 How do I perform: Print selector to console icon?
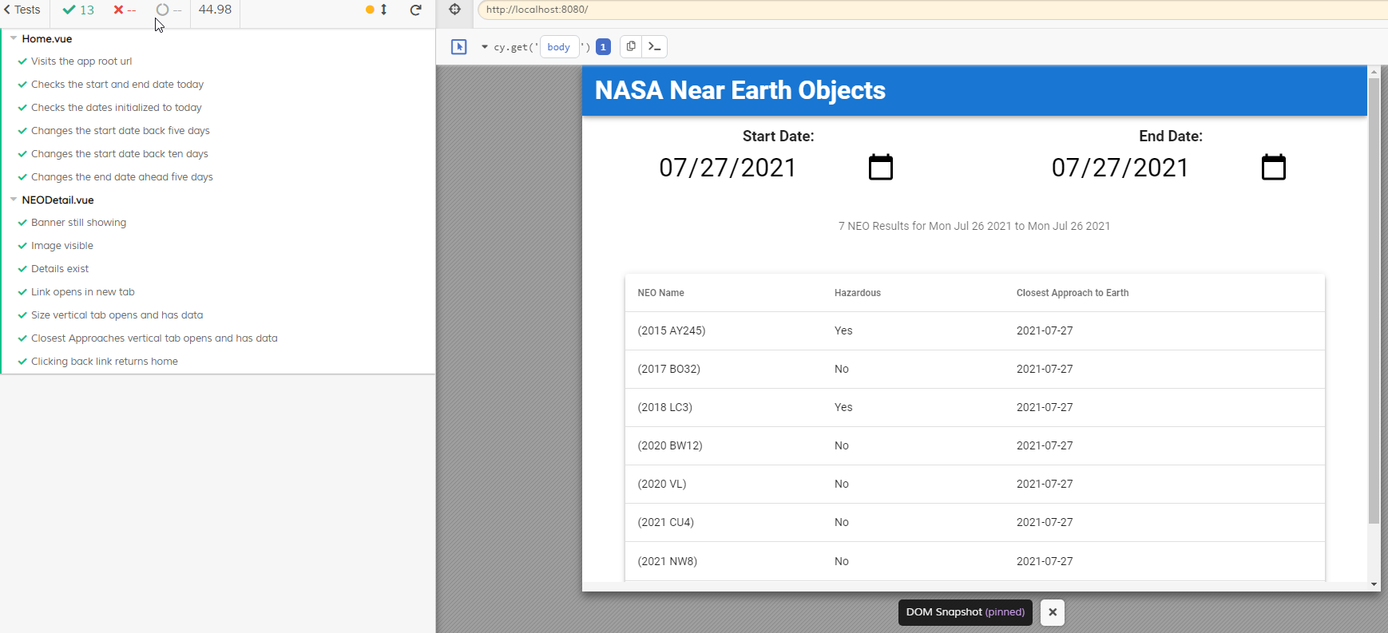pyautogui.click(x=655, y=46)
